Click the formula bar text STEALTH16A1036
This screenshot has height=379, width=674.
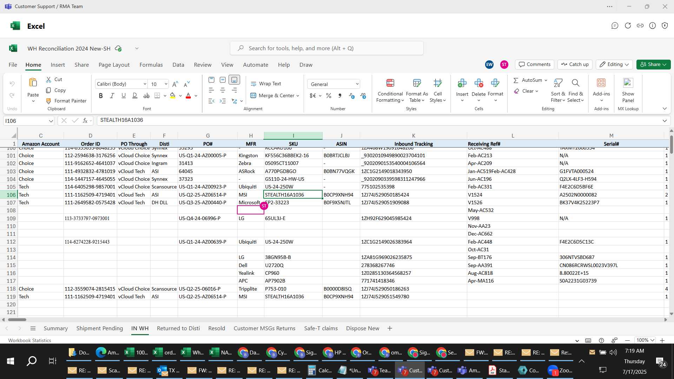(x=121, y=120)
